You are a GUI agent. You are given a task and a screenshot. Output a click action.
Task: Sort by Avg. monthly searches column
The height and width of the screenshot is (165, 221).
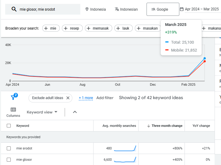119,126
